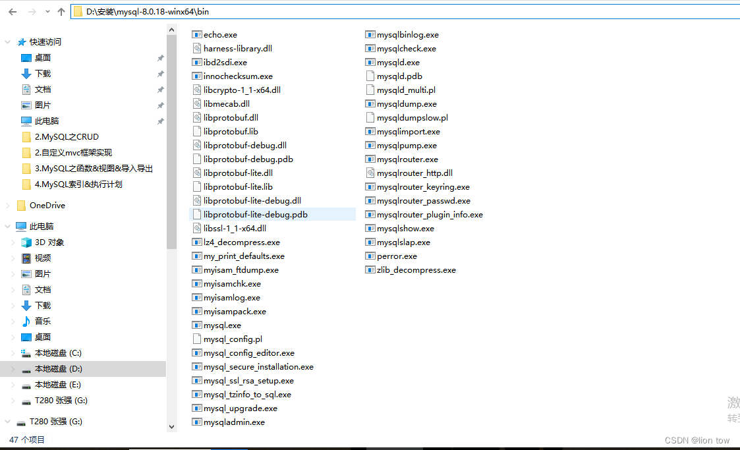This screenshot has width=740, height=450.
Task: Click the 图片 icon under quick access
Action: click(26, 105)
